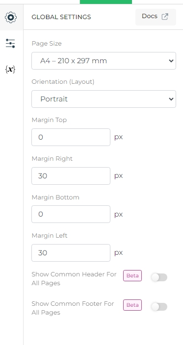Open the variables {x} panel icon
The image size is (183, 345).
pyautogui.click(x=10, y=70)
